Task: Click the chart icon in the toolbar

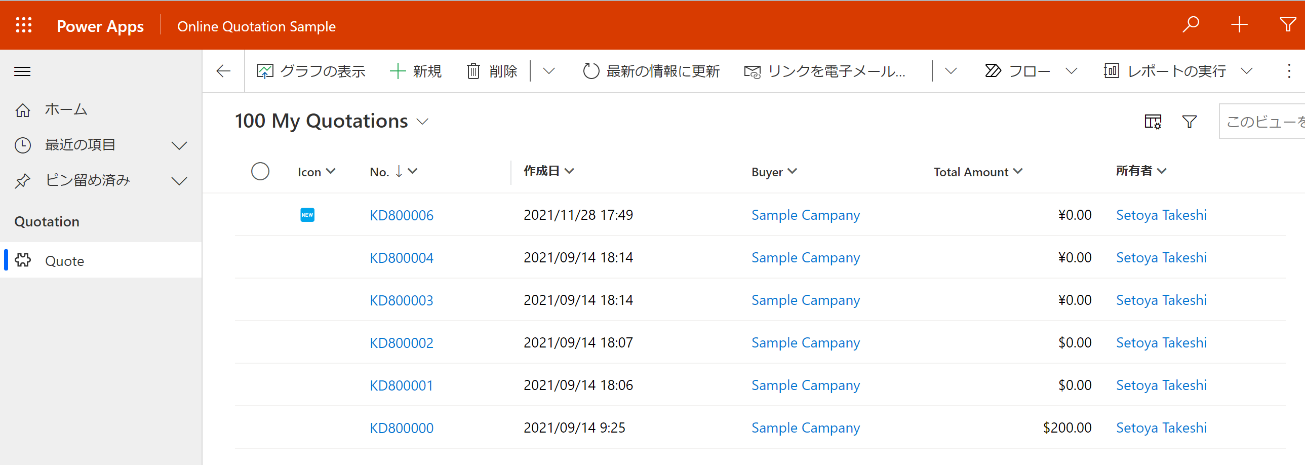Action: [265, 71]
